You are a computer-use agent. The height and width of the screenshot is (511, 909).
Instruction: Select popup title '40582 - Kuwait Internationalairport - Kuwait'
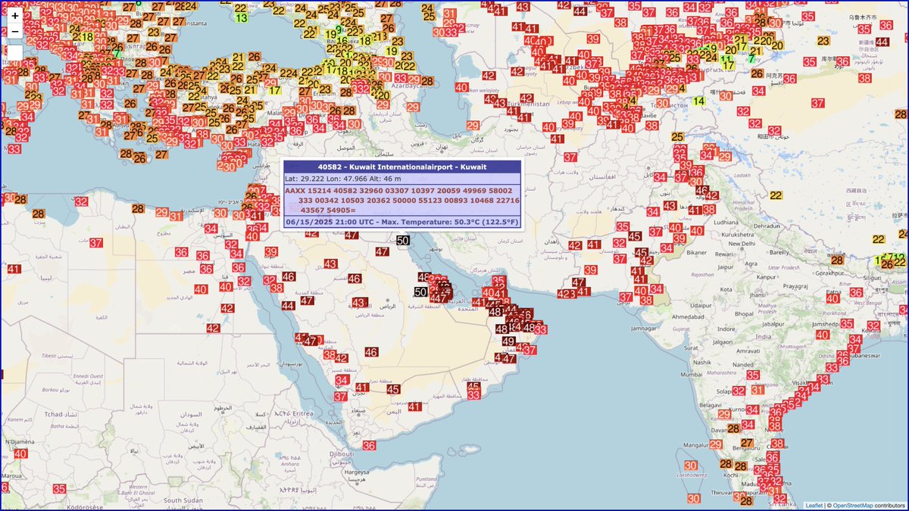pyautogui.click(x=402, y=167)
